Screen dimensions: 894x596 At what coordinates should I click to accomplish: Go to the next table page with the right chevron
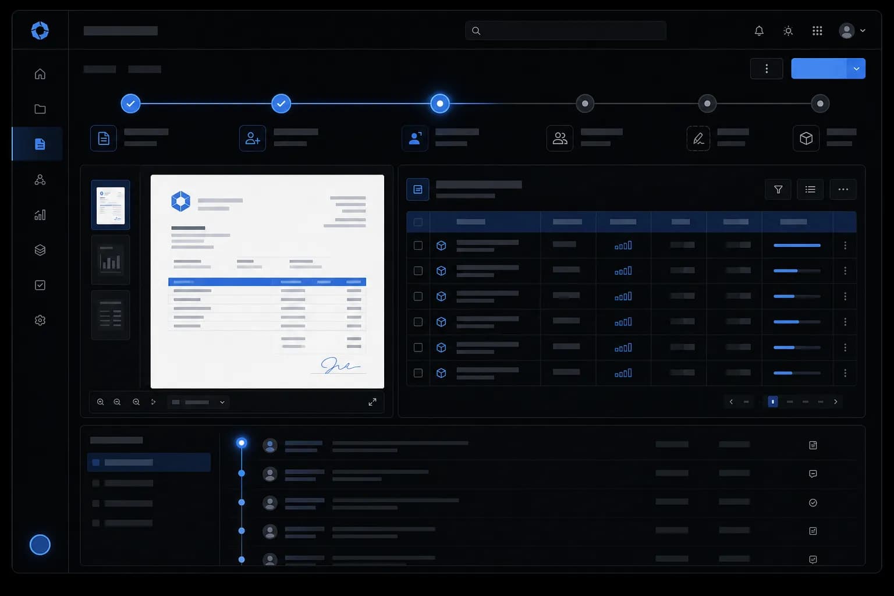click(x=836, y=402)
